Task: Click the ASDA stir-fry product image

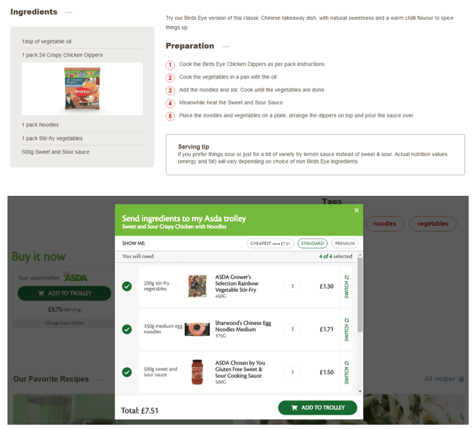Action: pyautogui.click(x=197, y=286)
